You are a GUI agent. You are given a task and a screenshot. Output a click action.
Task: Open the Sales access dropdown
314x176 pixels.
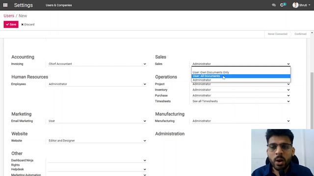click(241, 64)
